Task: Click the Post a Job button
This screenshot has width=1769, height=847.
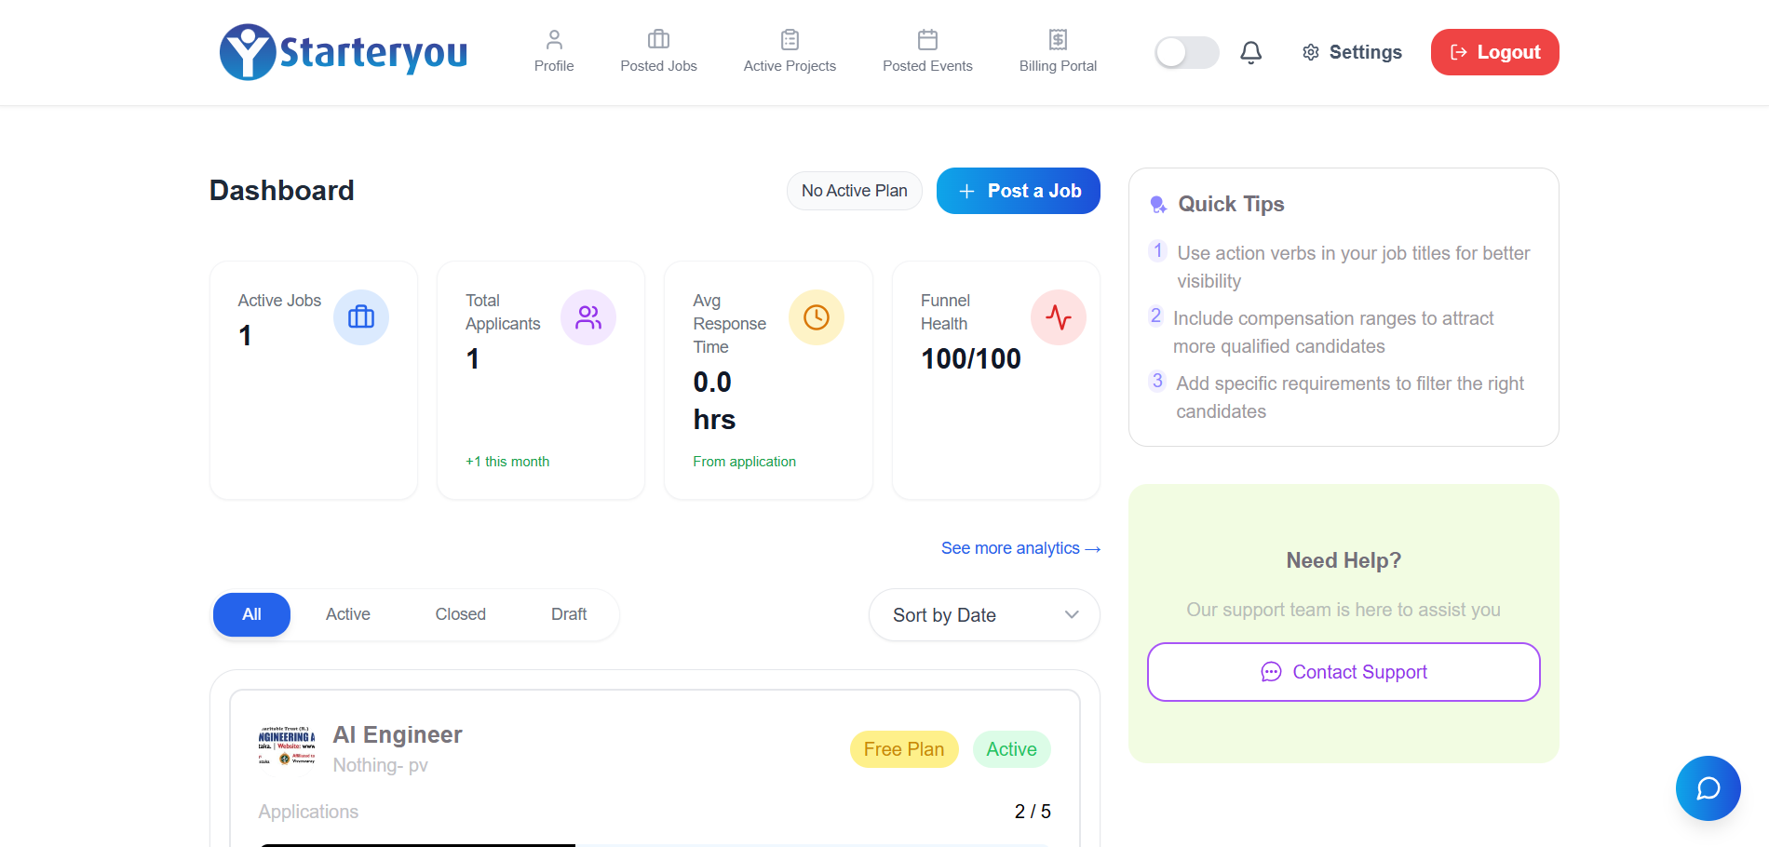Action: [1018, 191]
